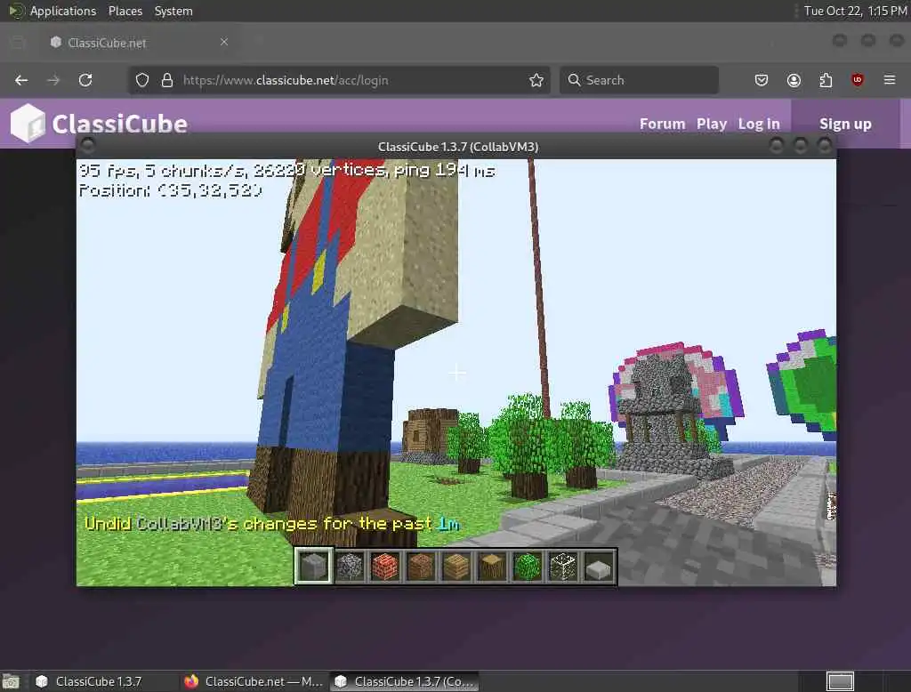The image size is (911, 692).
Task: Click the Sign up button
Action: (845, 124)
